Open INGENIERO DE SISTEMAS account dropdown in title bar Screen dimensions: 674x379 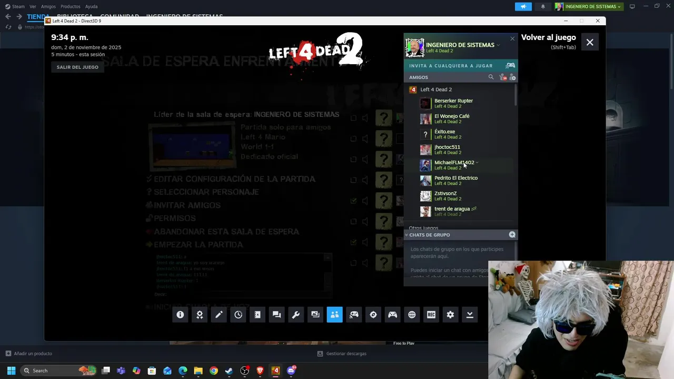click(588, 6)
